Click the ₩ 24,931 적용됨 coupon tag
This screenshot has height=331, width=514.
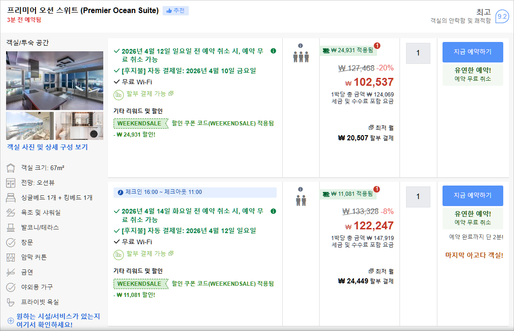[x=348, y=50]
